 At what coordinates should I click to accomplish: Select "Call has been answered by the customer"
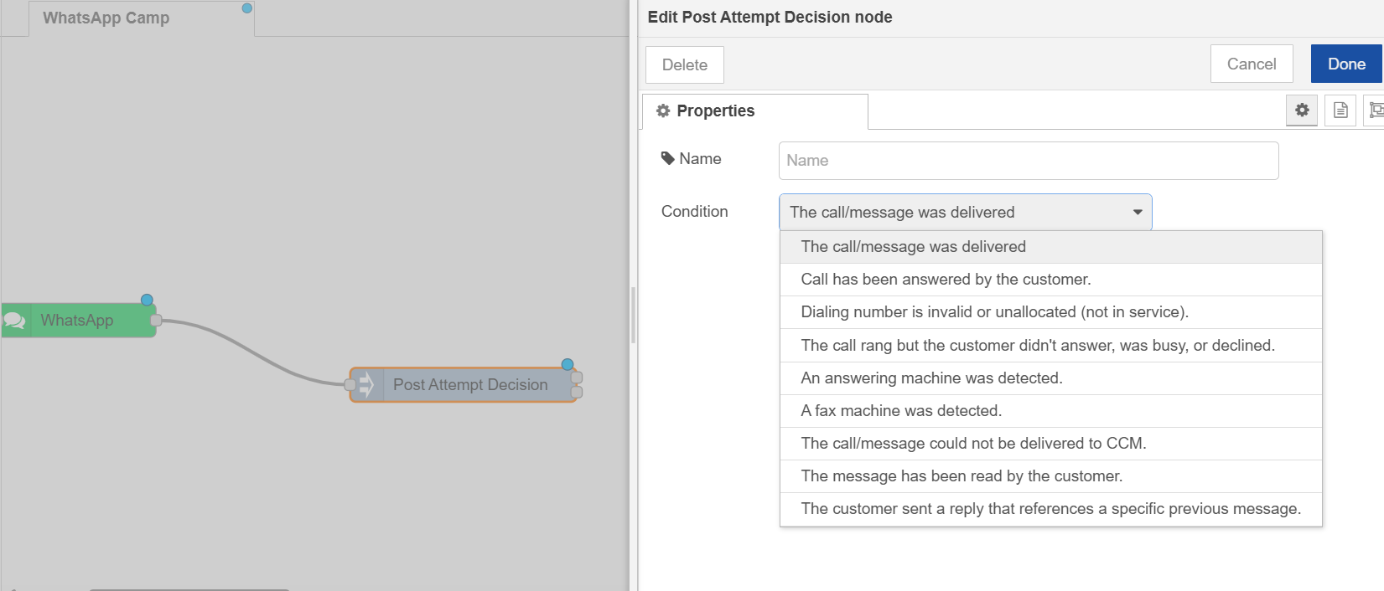click(946, 280)
